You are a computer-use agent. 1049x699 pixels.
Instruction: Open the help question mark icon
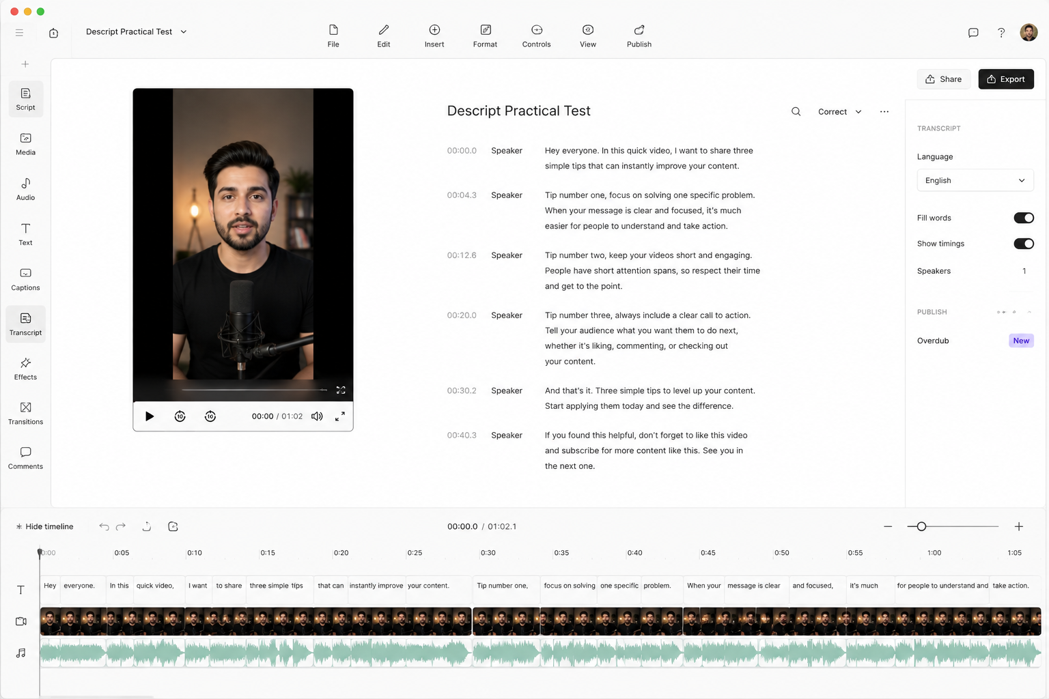click(1001, 33)
